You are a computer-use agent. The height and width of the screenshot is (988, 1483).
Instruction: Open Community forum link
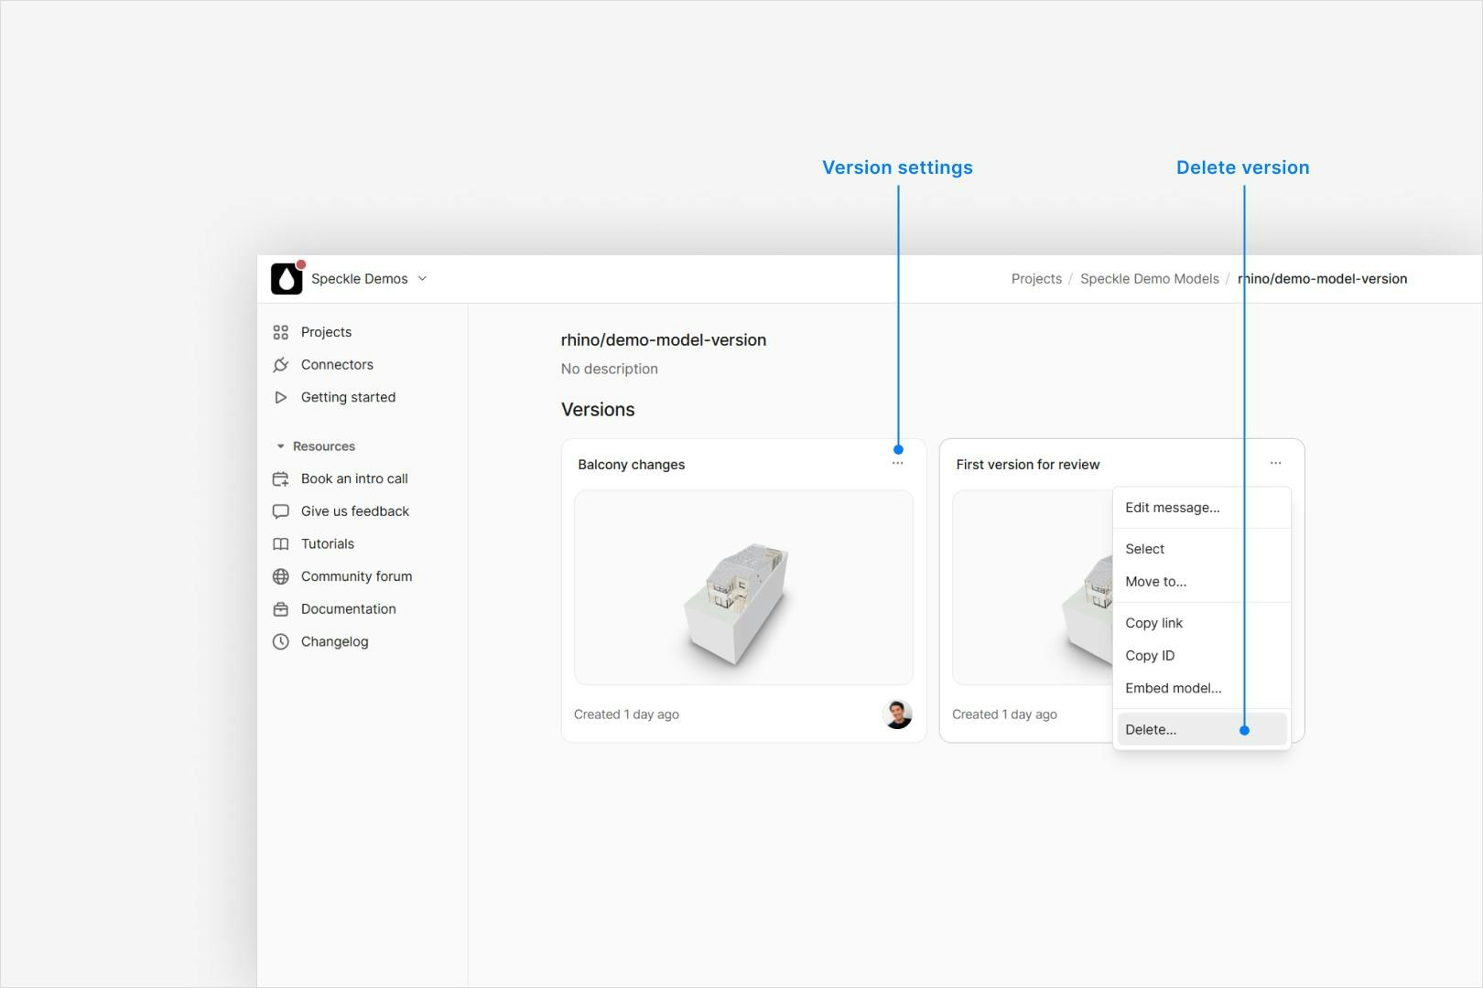(356, 576)
